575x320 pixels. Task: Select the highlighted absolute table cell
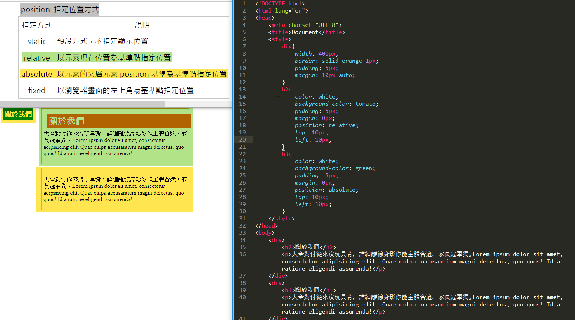37,74
